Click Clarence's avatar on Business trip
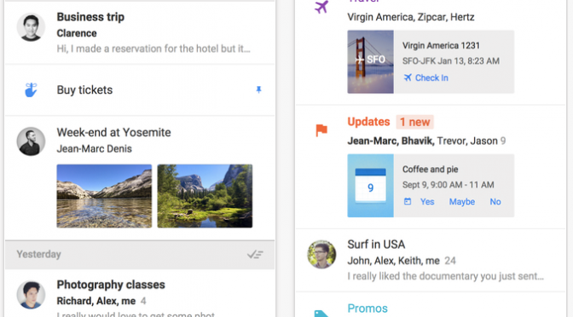573x317 pixels. [31, 27]
